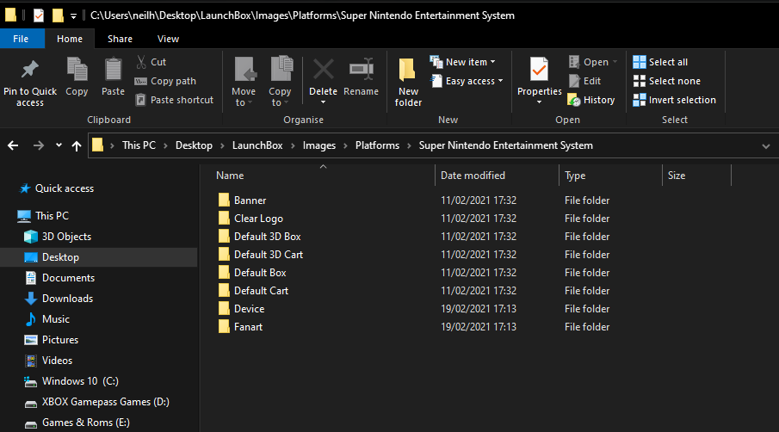Viewport: 779px width, 432px height.
Task: Open Pictures in navigation pane
Action: (52, 340)
